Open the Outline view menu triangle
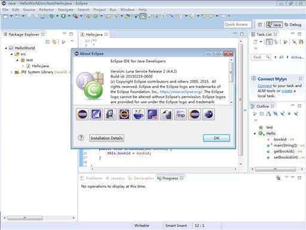The width and height of the screenshot is (306, 230). pyautogui.click(x=256, y=120)
